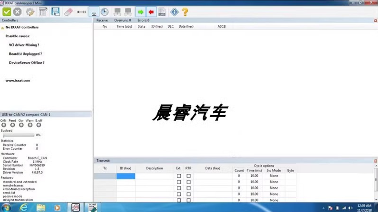Open Inc Mode None in first transmit row
This screenshot has width=378, height=212.
click(274, 176)
